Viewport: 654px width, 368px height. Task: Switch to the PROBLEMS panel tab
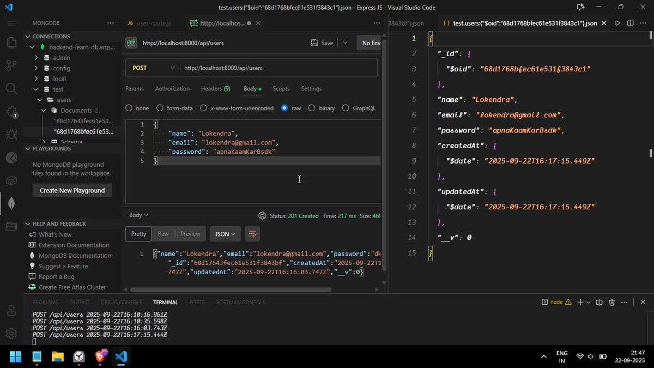(x=45, y=302)
